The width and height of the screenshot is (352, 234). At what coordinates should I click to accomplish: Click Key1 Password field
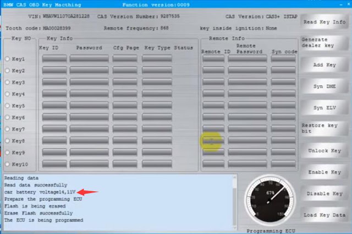click(x=89, y=59)
